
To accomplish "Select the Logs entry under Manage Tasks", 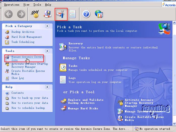I will [x=72, y=78].
